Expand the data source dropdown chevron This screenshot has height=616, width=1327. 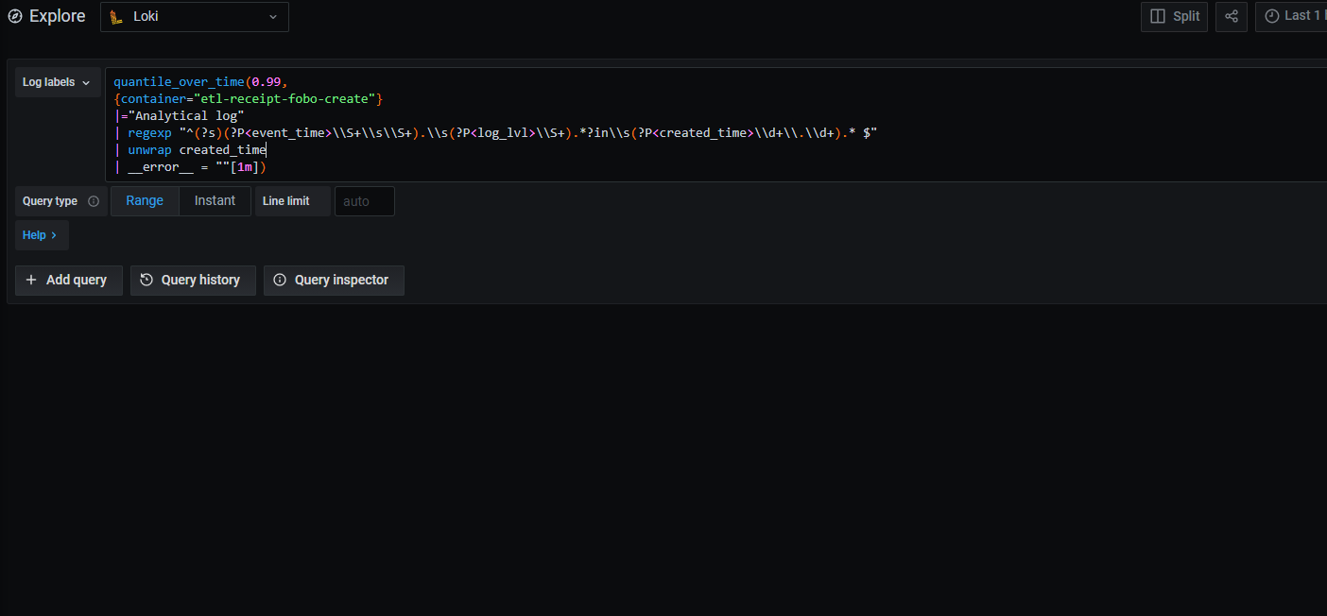tap(273, 17)
